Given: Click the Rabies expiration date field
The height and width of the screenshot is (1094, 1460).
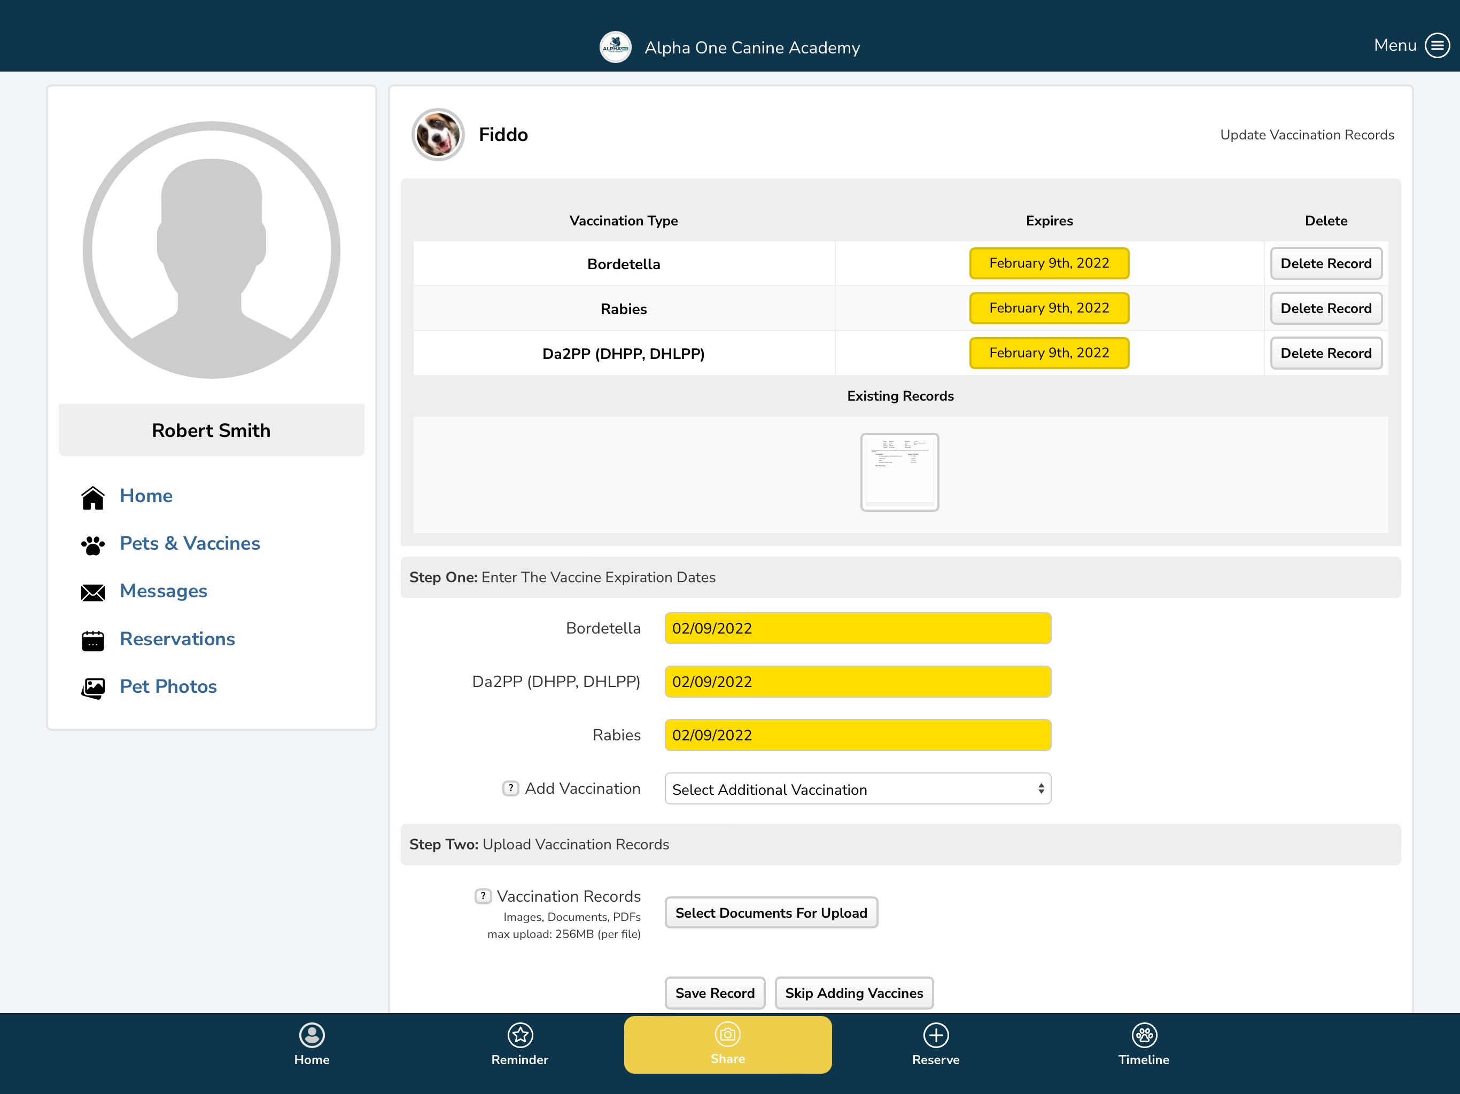Looking at the screenshot, I should (x=857, y=736).
